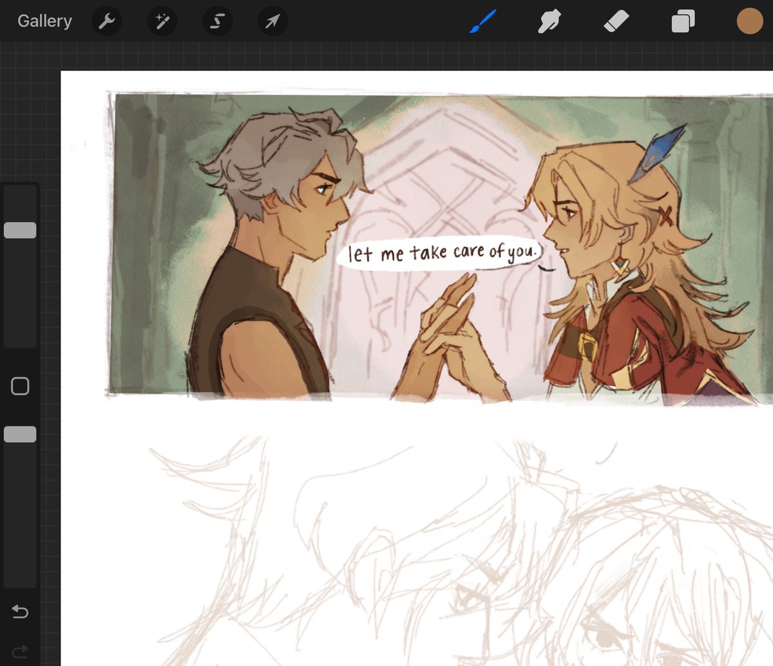Undo the last stroke
The width and height of the screenshot is (773, 666).
point(20,611)
